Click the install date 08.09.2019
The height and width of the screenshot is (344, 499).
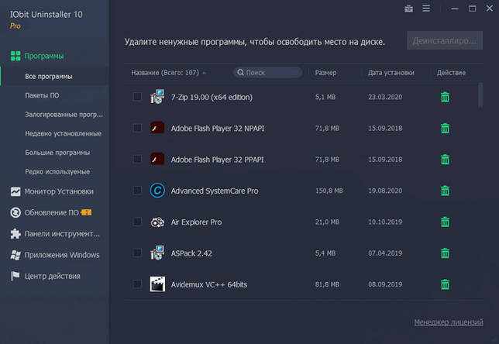385,284
